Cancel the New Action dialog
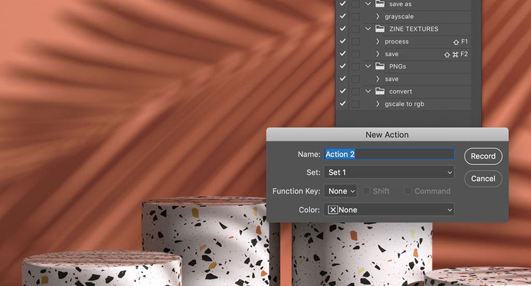The image size is (531, 286). tap(483, 178)
